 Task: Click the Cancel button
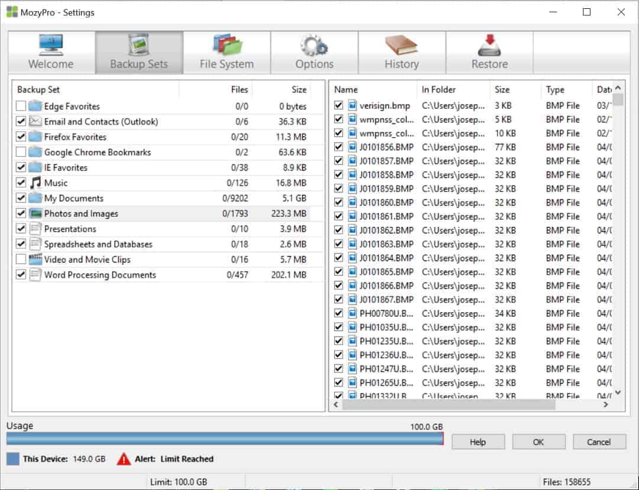pyautogui.click(x=599, y=442)
